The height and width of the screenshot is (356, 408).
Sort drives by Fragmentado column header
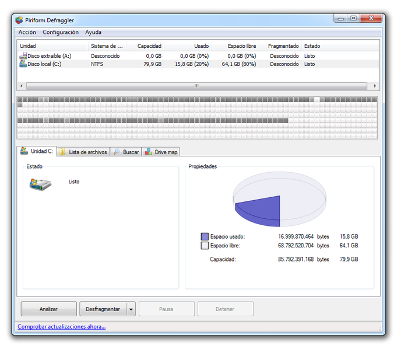pos(283,46)
